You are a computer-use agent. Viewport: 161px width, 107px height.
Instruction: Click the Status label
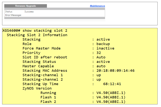(x=9, y=12)
